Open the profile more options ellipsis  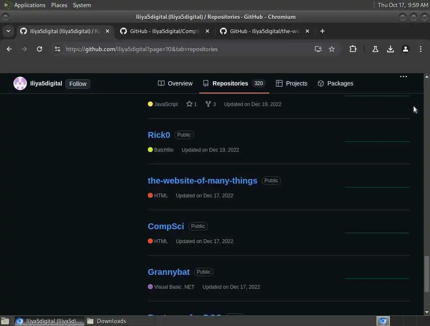tap(404, 76)
